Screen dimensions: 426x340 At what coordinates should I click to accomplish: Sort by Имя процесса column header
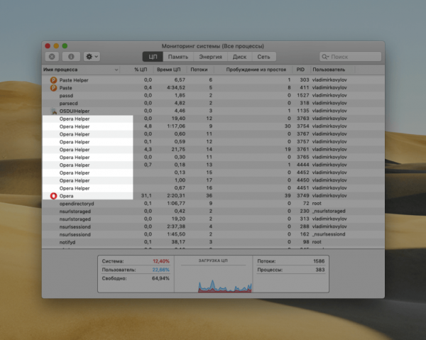coord(81,70)
